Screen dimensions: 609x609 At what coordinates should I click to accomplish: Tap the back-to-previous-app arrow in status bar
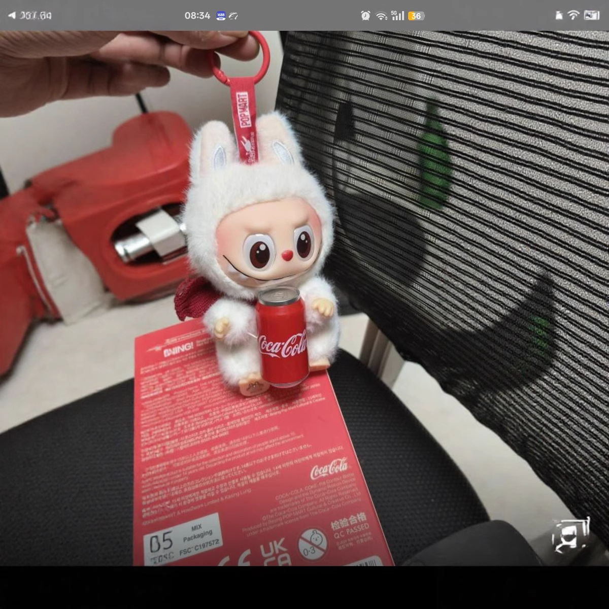click(12, 15)
